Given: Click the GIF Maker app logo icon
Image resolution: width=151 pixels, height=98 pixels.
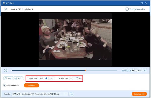Looking at the screenshot, I should point(4,3).
